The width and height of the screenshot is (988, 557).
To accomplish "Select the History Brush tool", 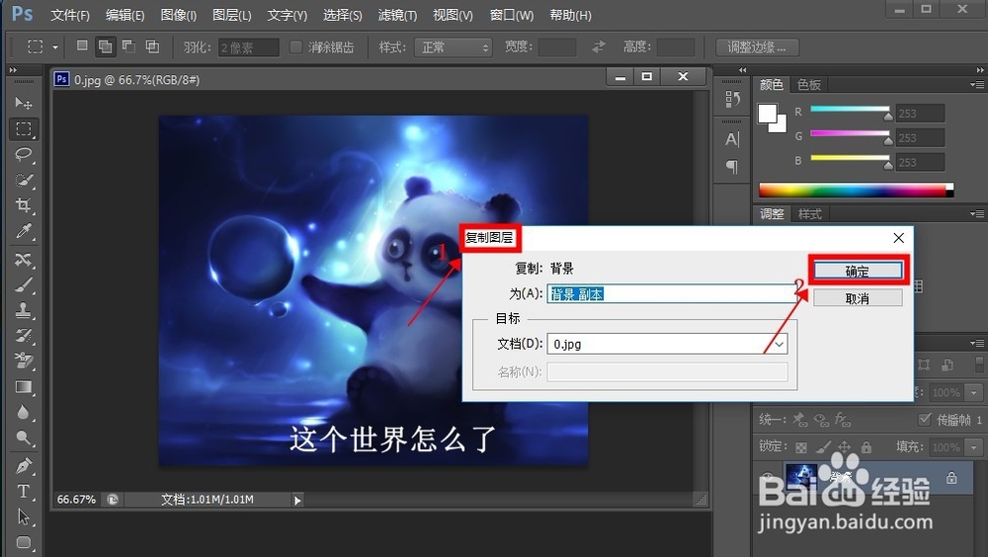I will click(x=24, y=335).
